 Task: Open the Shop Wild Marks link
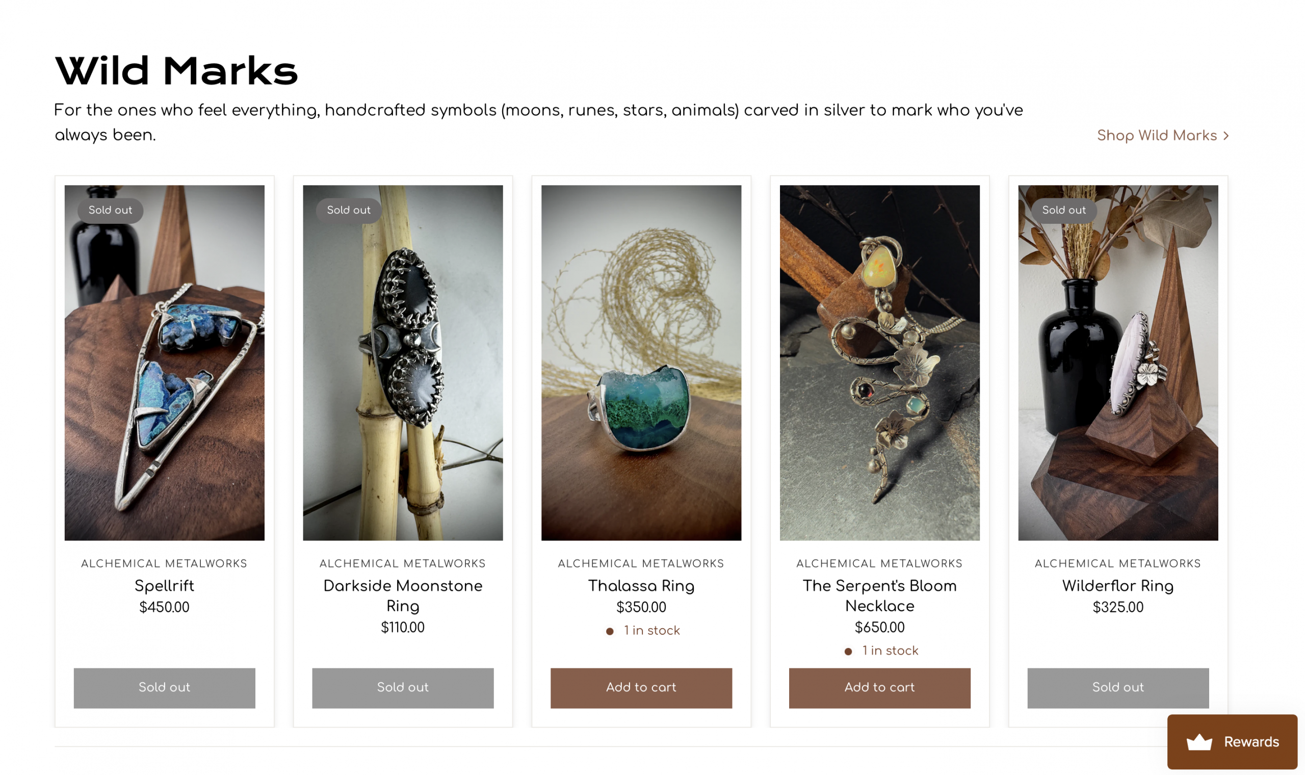(1157, 136)
